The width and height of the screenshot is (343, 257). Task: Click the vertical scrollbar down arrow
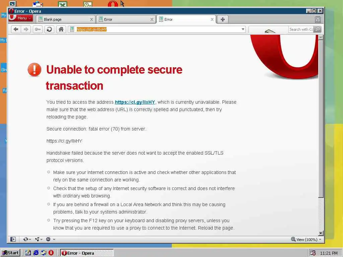click(321, 233)
